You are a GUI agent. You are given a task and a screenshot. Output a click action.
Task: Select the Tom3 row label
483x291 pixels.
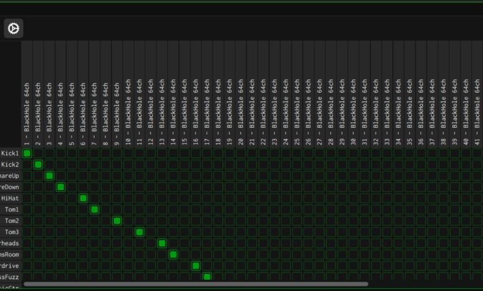[12, 232]
